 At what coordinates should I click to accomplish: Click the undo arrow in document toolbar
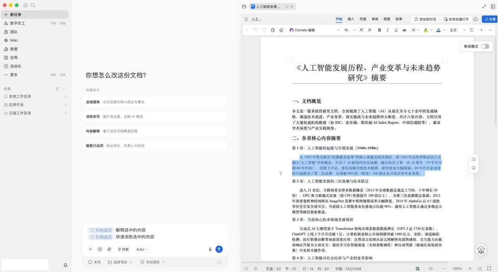point(256,30)
